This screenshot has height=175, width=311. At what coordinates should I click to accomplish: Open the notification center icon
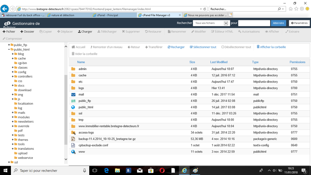304,170
